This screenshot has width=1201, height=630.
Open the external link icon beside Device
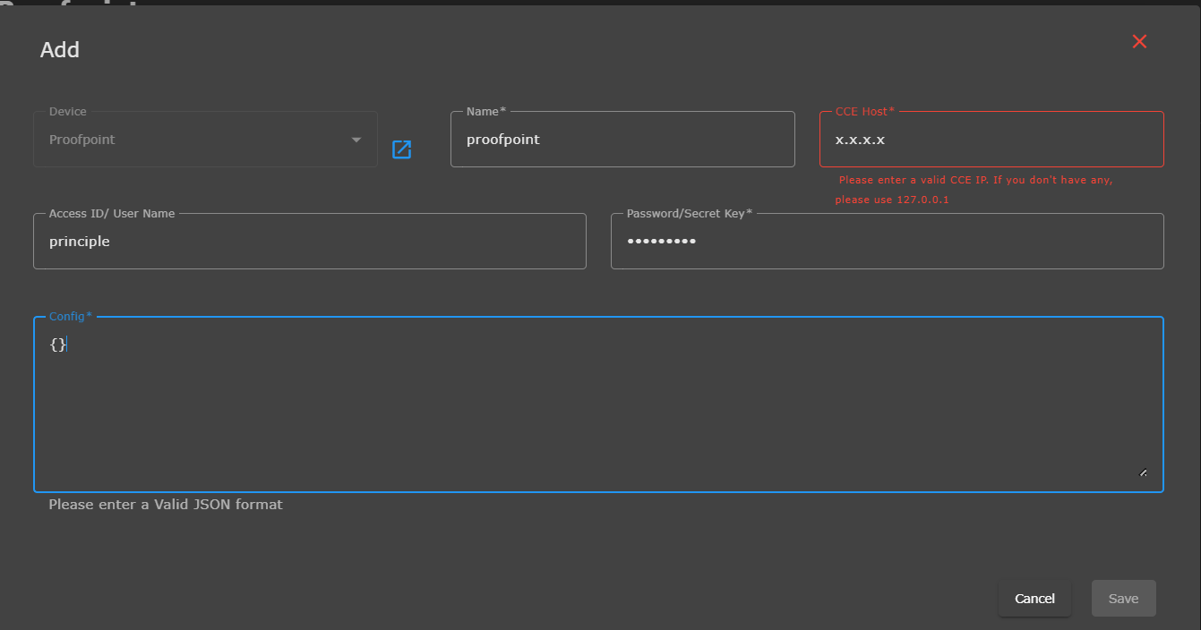coord(401,149)
